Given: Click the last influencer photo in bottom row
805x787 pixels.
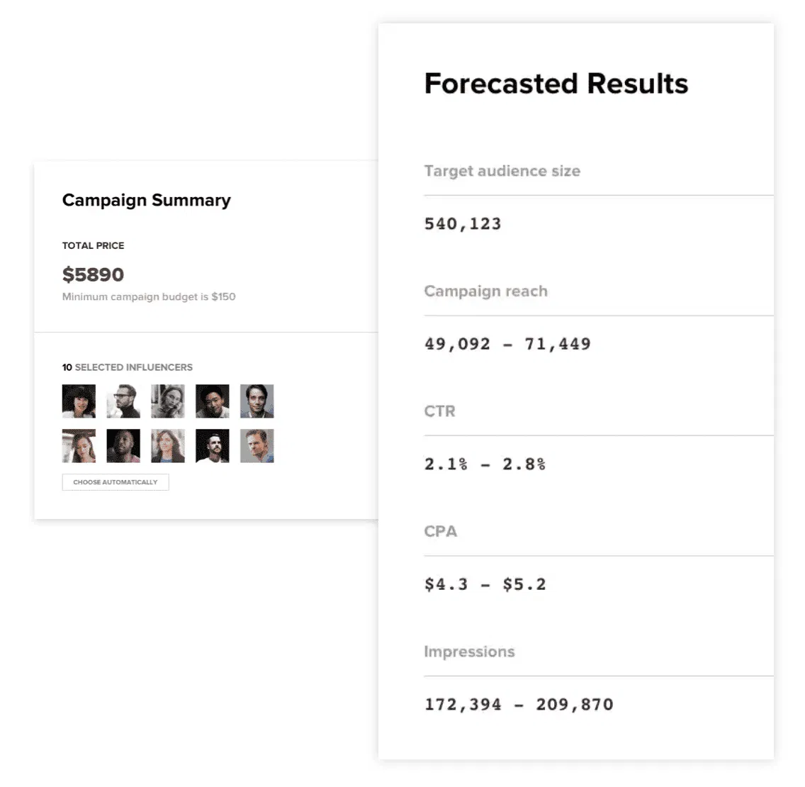Looking at the screenshot, I should [257, 446].
